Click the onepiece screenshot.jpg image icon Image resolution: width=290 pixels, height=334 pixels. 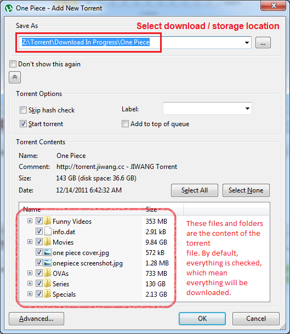coord(48,263)
